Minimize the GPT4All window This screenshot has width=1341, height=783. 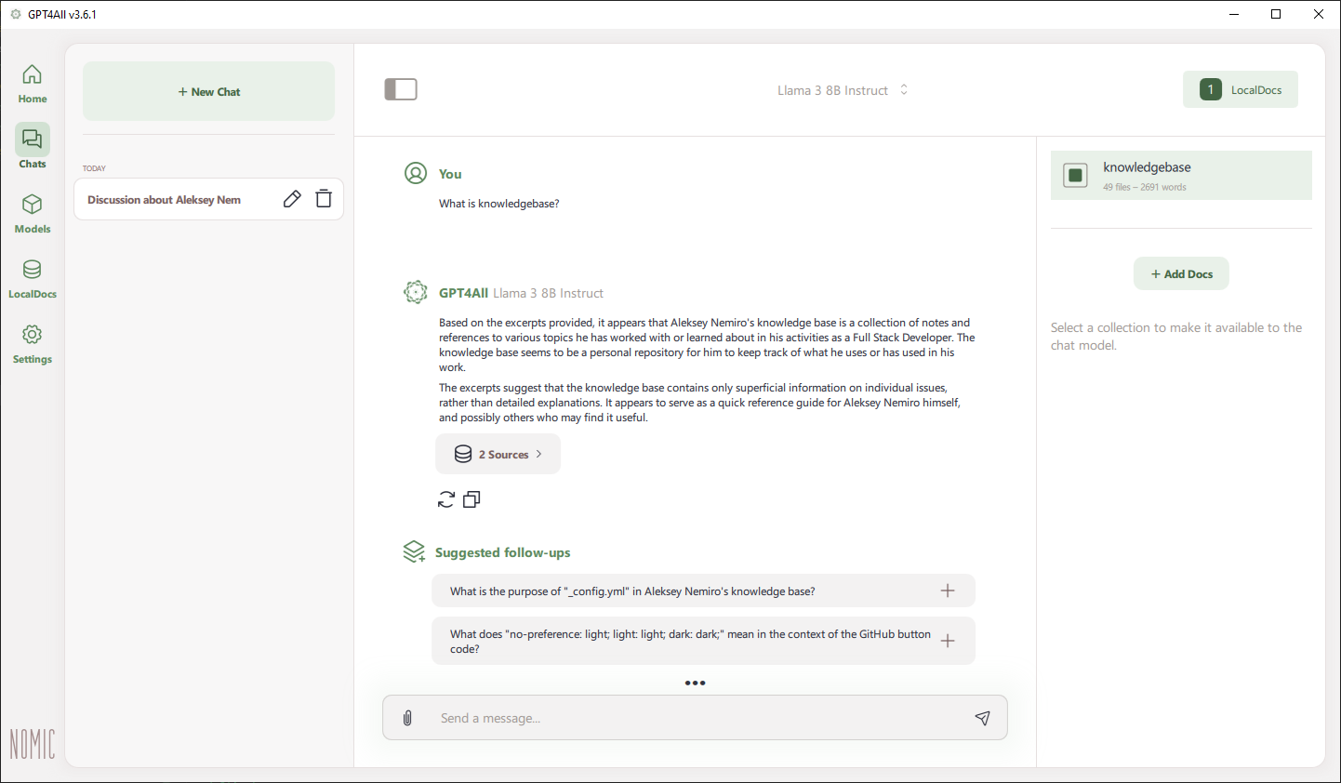pos(1234,14)
